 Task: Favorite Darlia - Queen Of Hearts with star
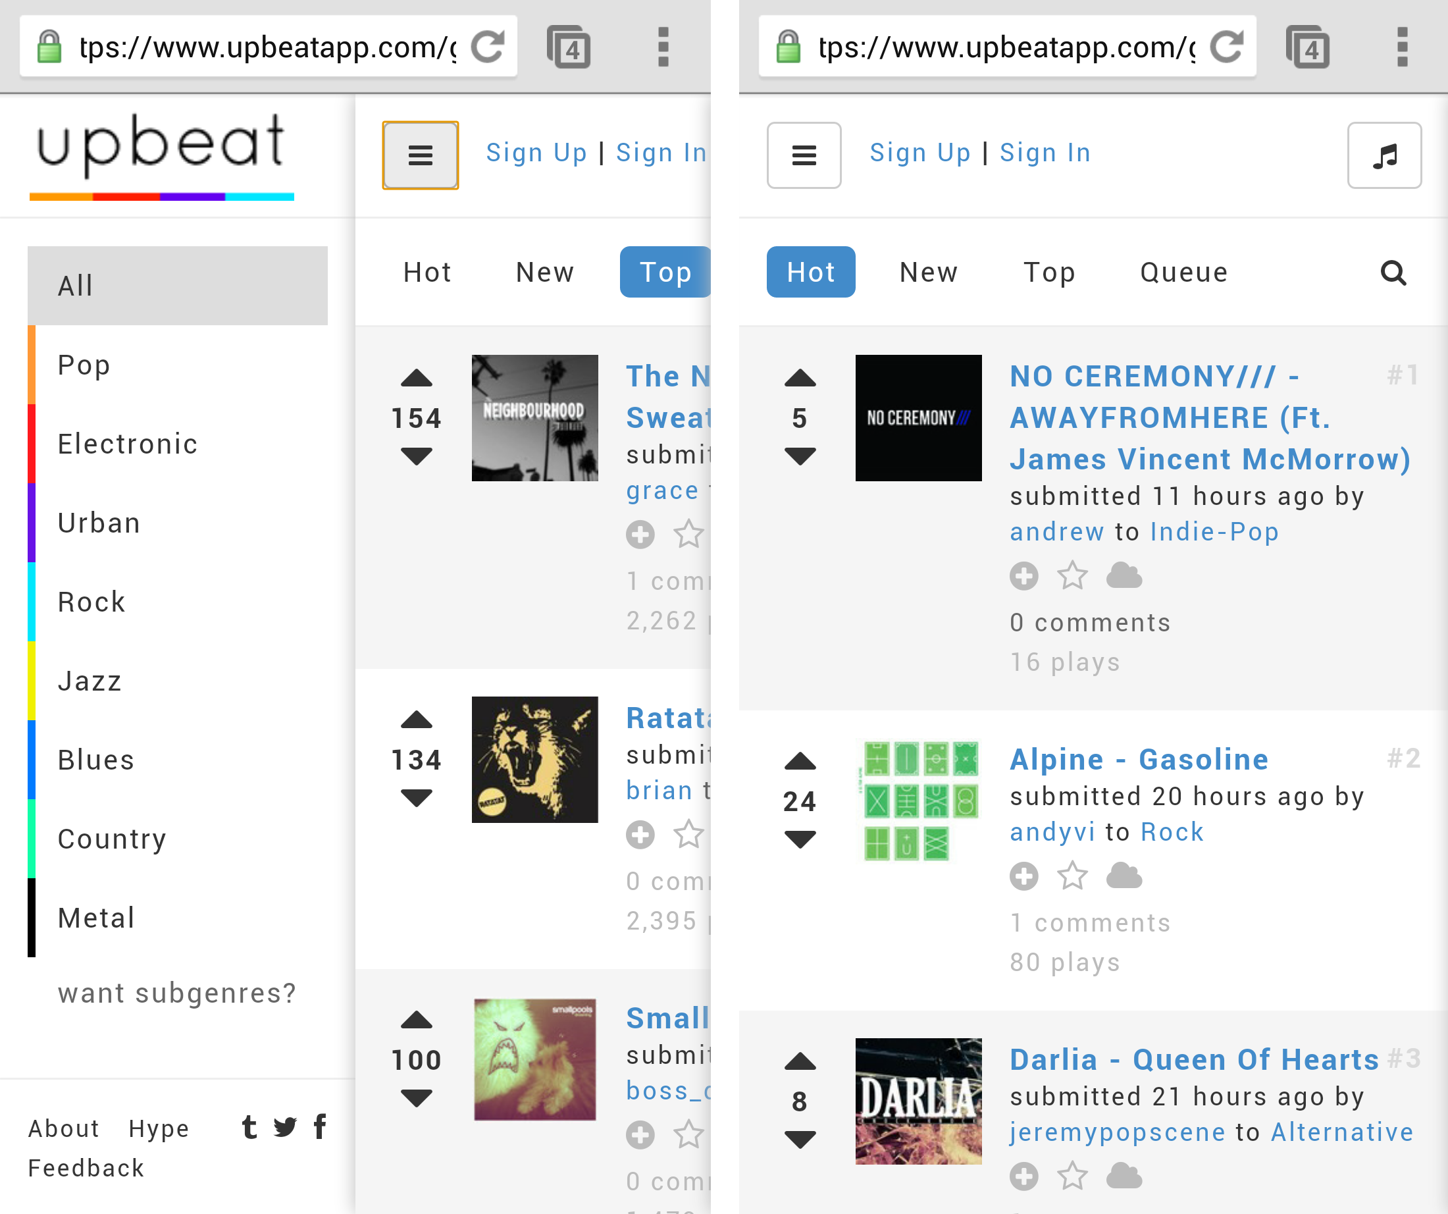coord(1072,1176)
